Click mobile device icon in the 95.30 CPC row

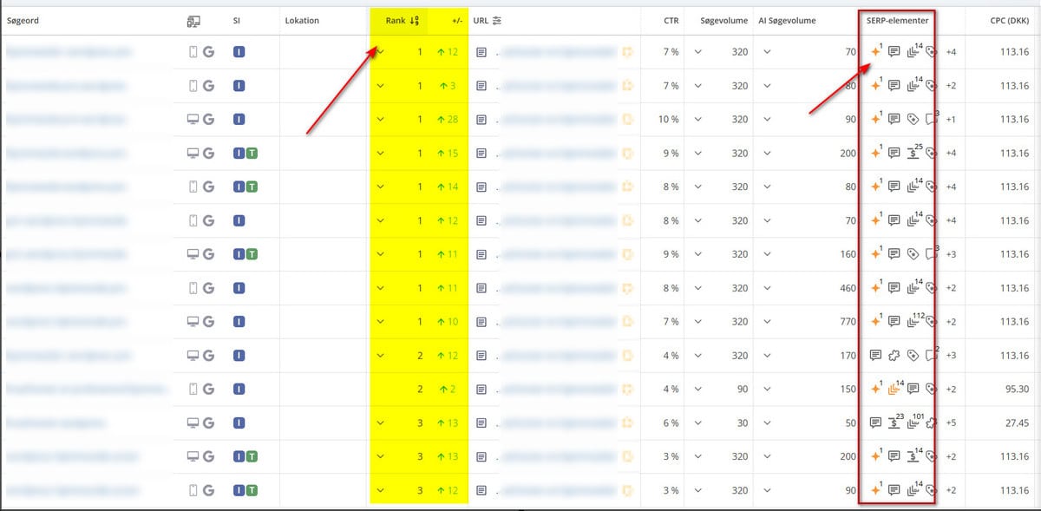coord(193,390)
